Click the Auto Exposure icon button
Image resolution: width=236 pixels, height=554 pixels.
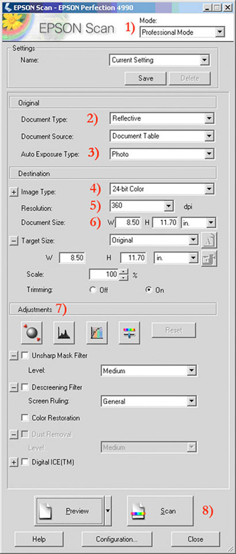click(x=32, y=333)
